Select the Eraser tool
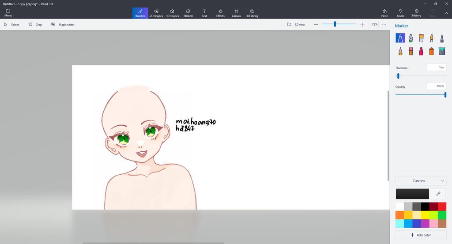Viewport: 452px width, 244px height. (411, 51)
